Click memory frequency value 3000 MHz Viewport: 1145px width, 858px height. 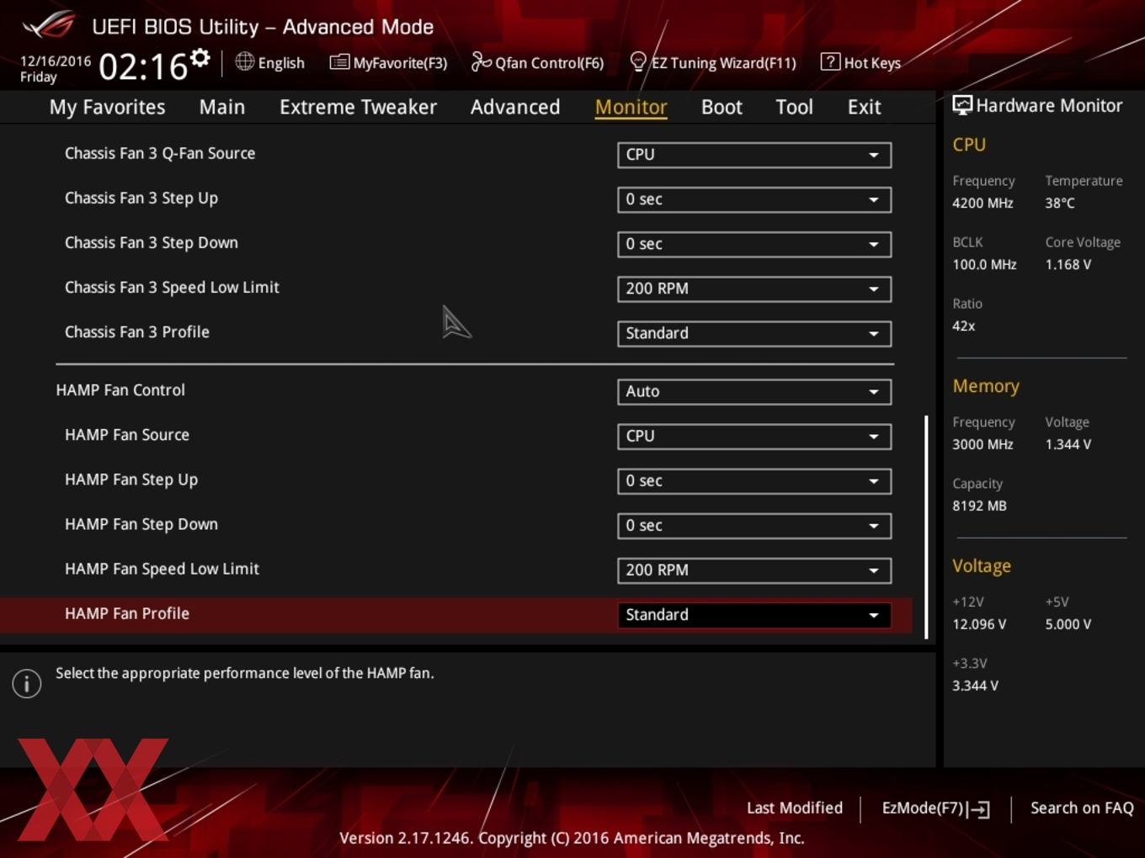pos(983,444)
